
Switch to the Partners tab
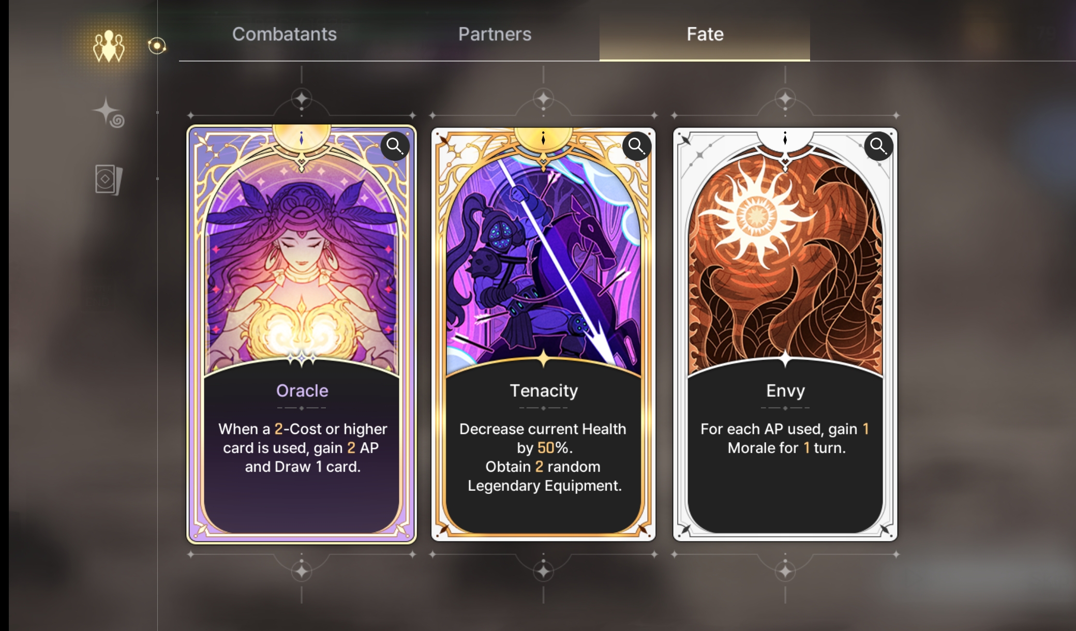pos(495,34)
